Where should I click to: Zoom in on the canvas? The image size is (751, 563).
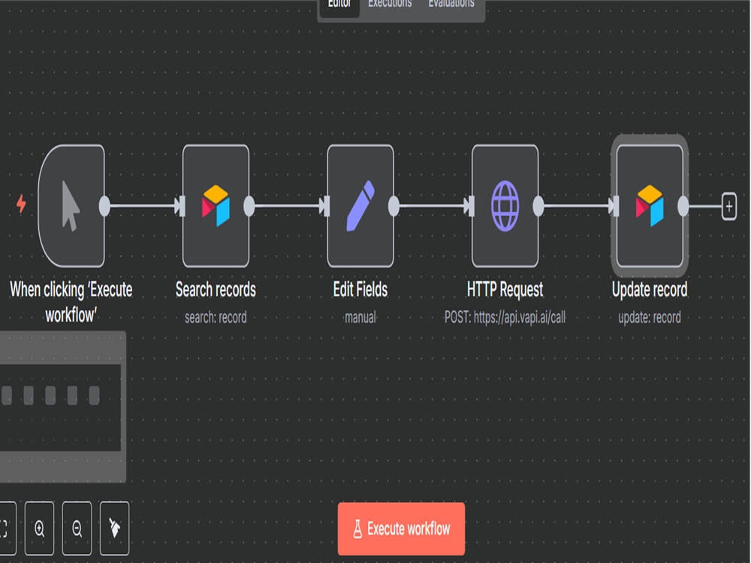(x=39, y=528)
